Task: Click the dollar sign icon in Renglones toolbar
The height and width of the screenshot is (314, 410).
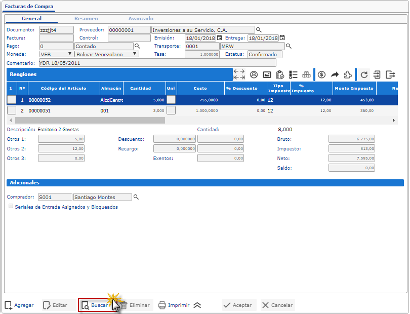Action: click(x=321, y=74)
